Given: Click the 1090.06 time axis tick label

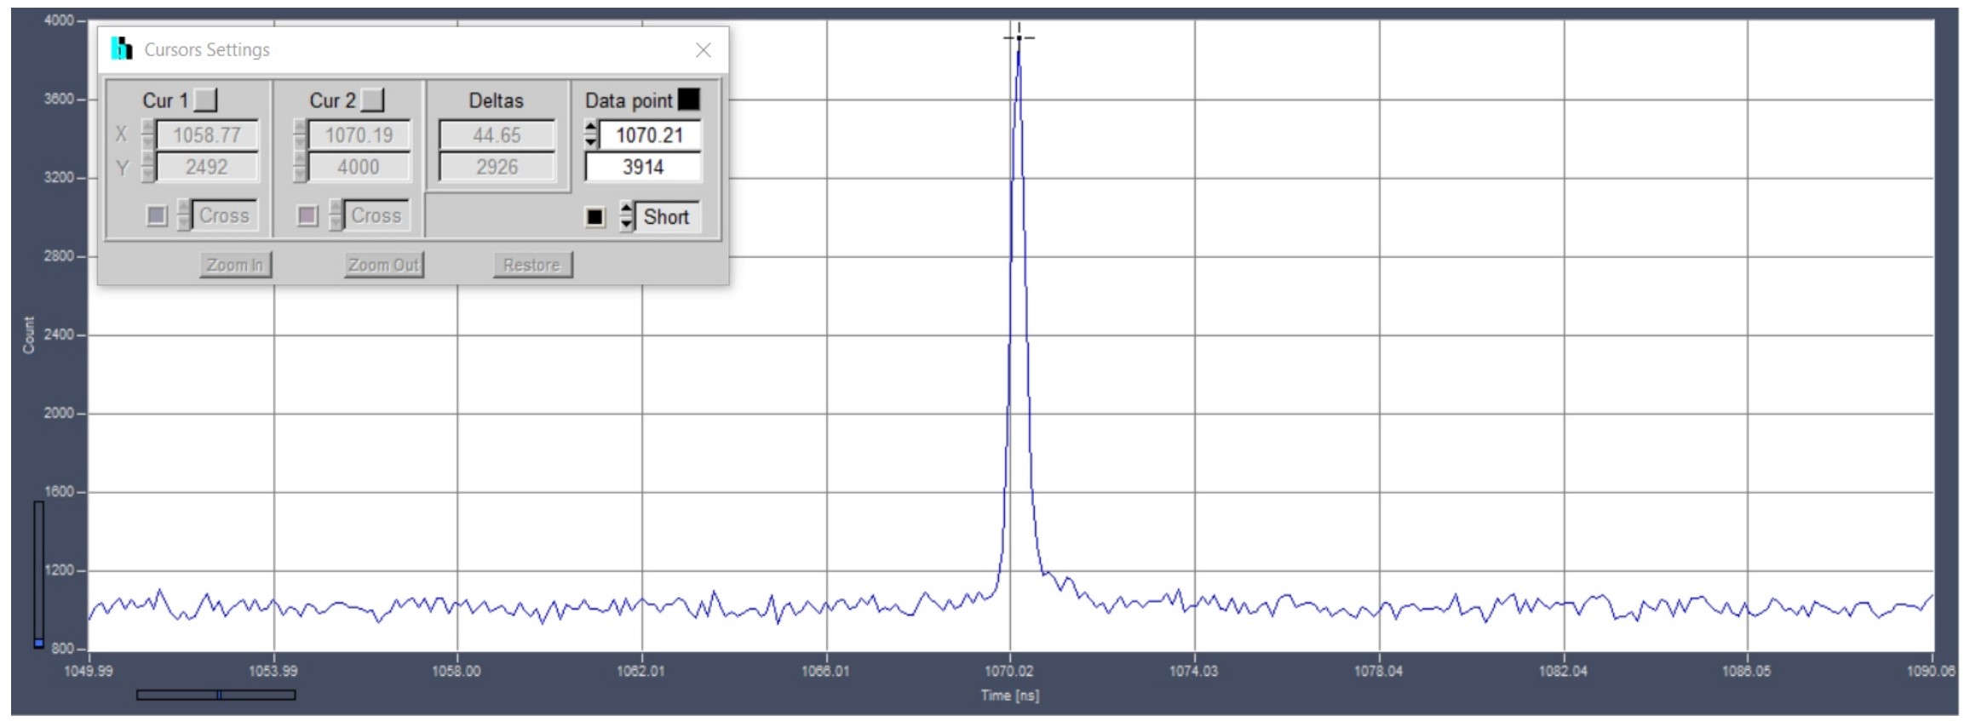Looking at the screenshot, I should pyautogui.click(x=1931, y=672).
